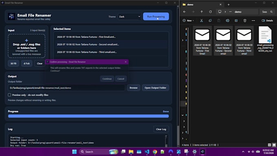
Task: Select First Email.eml in Selected items
Action: coord(111,37)
